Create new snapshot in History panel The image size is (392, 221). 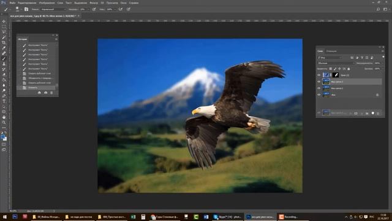point(45,93)
